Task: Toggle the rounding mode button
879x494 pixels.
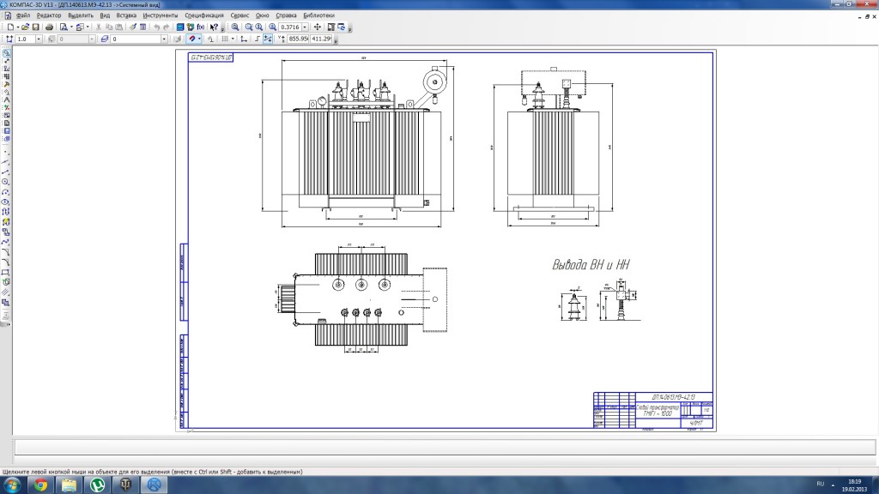Action: (268, 39)
